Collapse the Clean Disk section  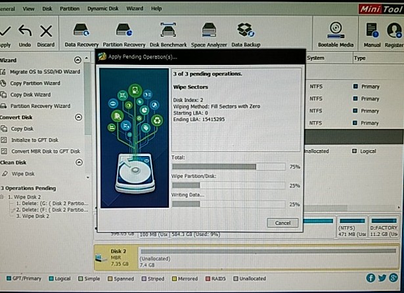pyautogui.click(x=79, y=162)
